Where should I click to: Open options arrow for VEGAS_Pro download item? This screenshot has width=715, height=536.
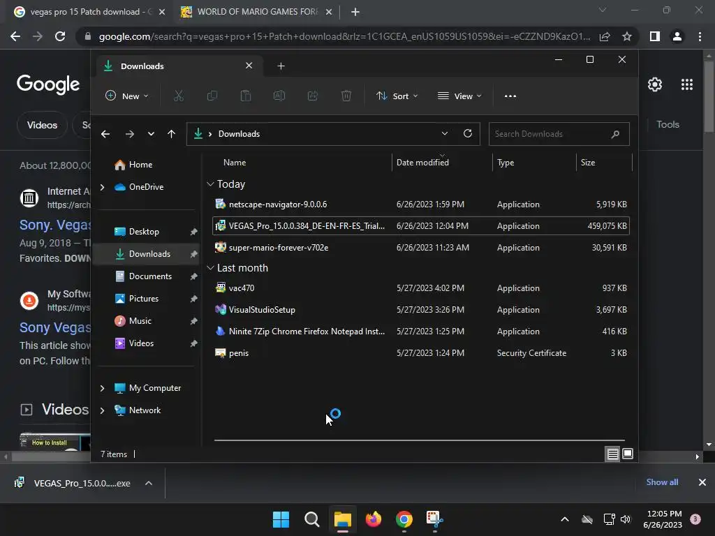point(149,483)
